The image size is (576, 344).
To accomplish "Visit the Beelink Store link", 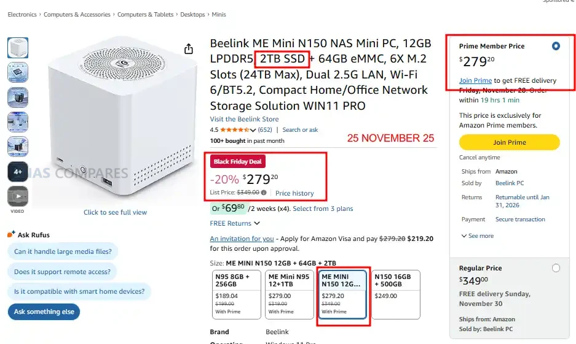I will pyautogui.click(x=244, y=119).
